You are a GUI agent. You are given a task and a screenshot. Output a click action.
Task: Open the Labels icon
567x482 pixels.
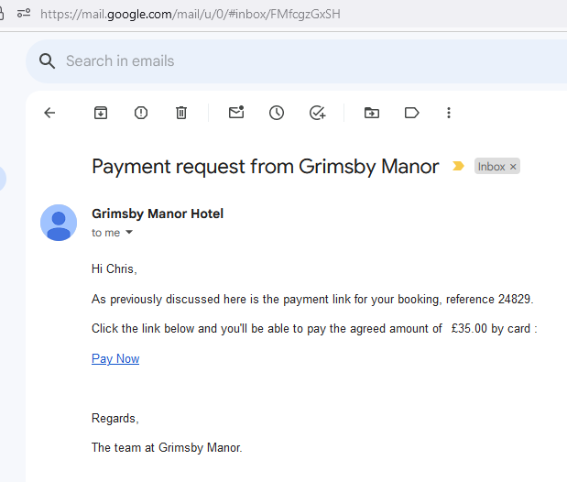(x=411, y=113)
